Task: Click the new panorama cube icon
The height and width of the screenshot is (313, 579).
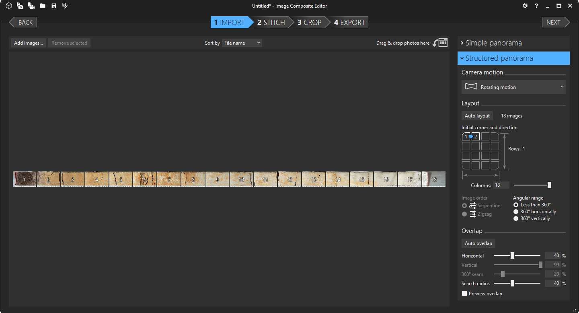Action: [9, 6]
